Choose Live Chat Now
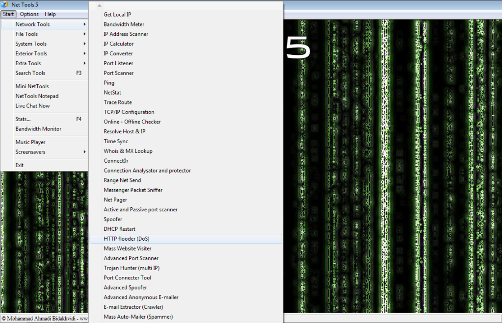 tap(45, 106)
